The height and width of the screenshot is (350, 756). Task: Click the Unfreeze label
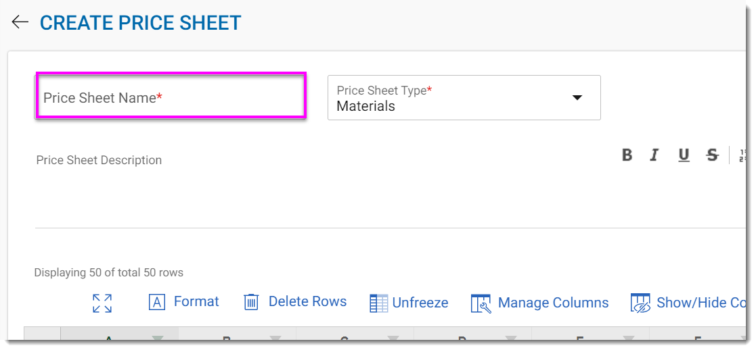click(x=420, y=303)
